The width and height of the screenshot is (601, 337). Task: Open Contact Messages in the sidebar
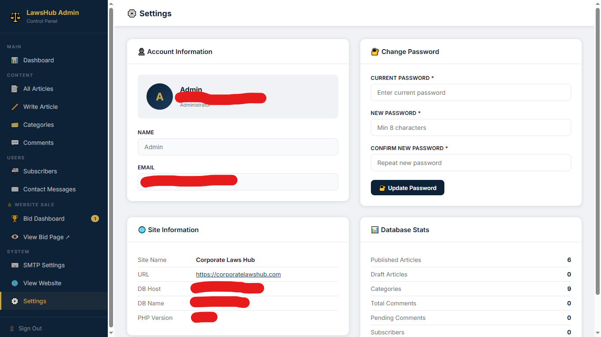click(49, 189)
